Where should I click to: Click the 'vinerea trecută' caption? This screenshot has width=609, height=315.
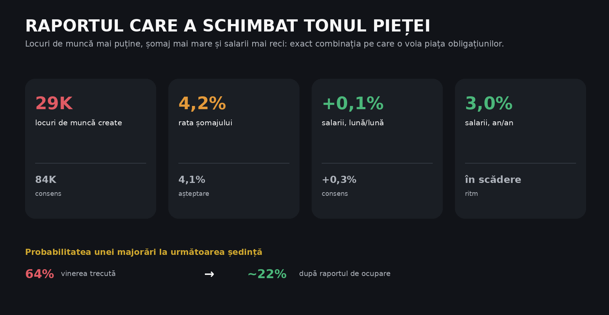pyautogui.click(x=88, y=273)
